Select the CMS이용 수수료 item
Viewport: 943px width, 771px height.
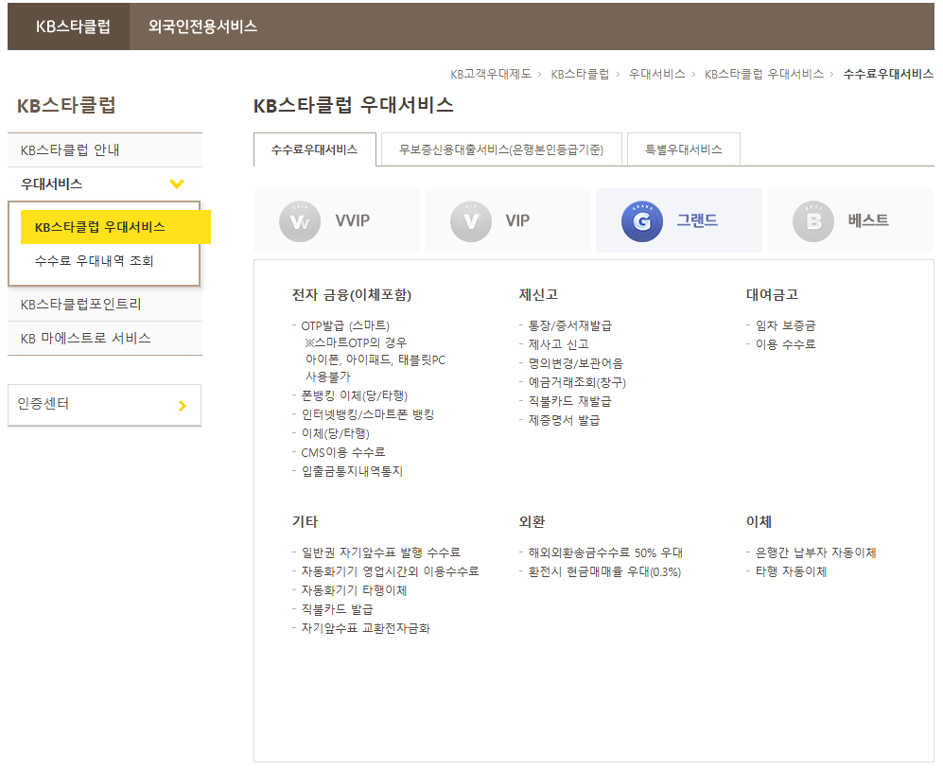point(343,452)
